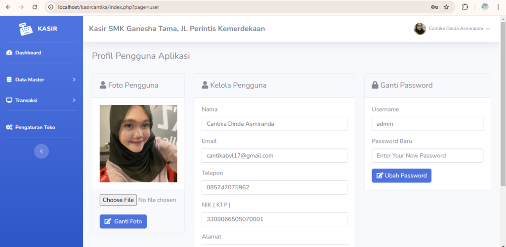Click the Pengaturan Toko gears icon

click(9, 127)
